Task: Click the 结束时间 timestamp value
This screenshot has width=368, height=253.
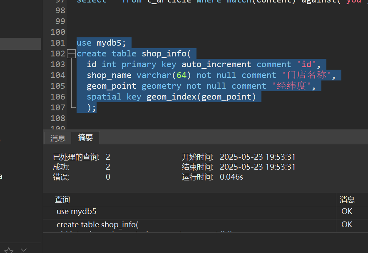Action: coord(257,167)
